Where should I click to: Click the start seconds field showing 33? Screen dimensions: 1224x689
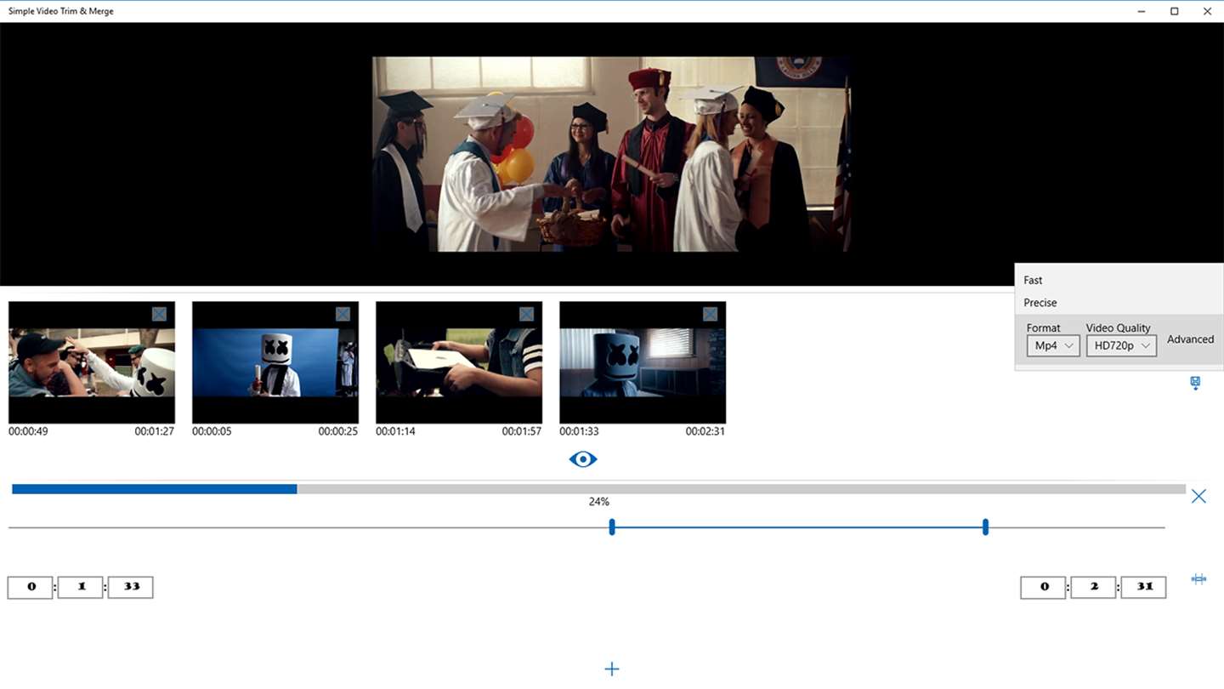[x=131, y=587]
